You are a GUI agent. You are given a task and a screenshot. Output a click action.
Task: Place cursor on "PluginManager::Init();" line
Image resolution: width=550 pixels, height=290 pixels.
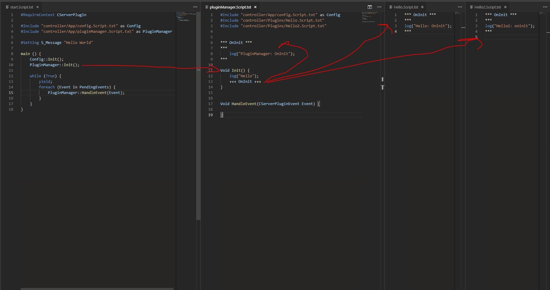coord(55,65)
